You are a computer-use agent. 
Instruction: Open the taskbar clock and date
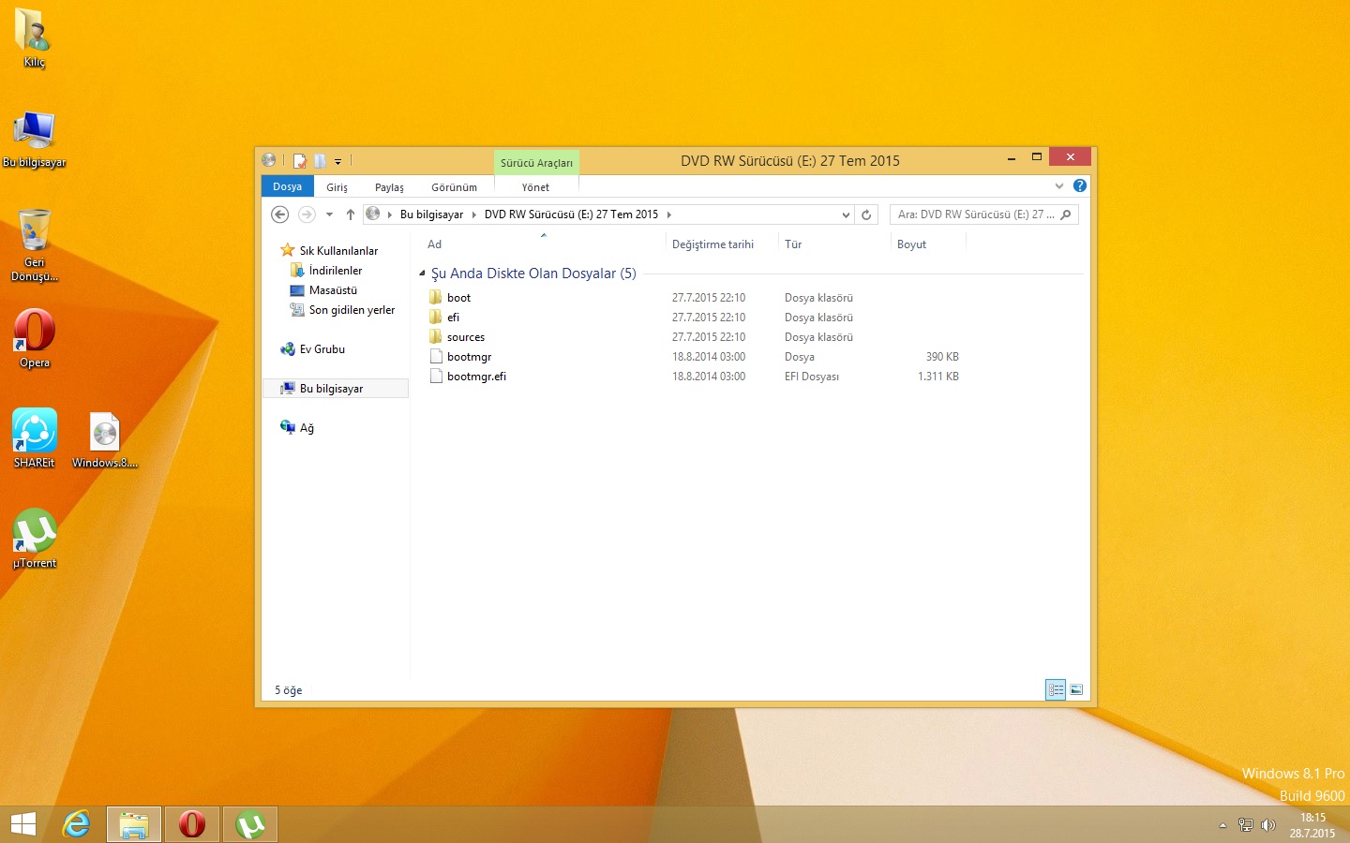tap(1312, 825)
